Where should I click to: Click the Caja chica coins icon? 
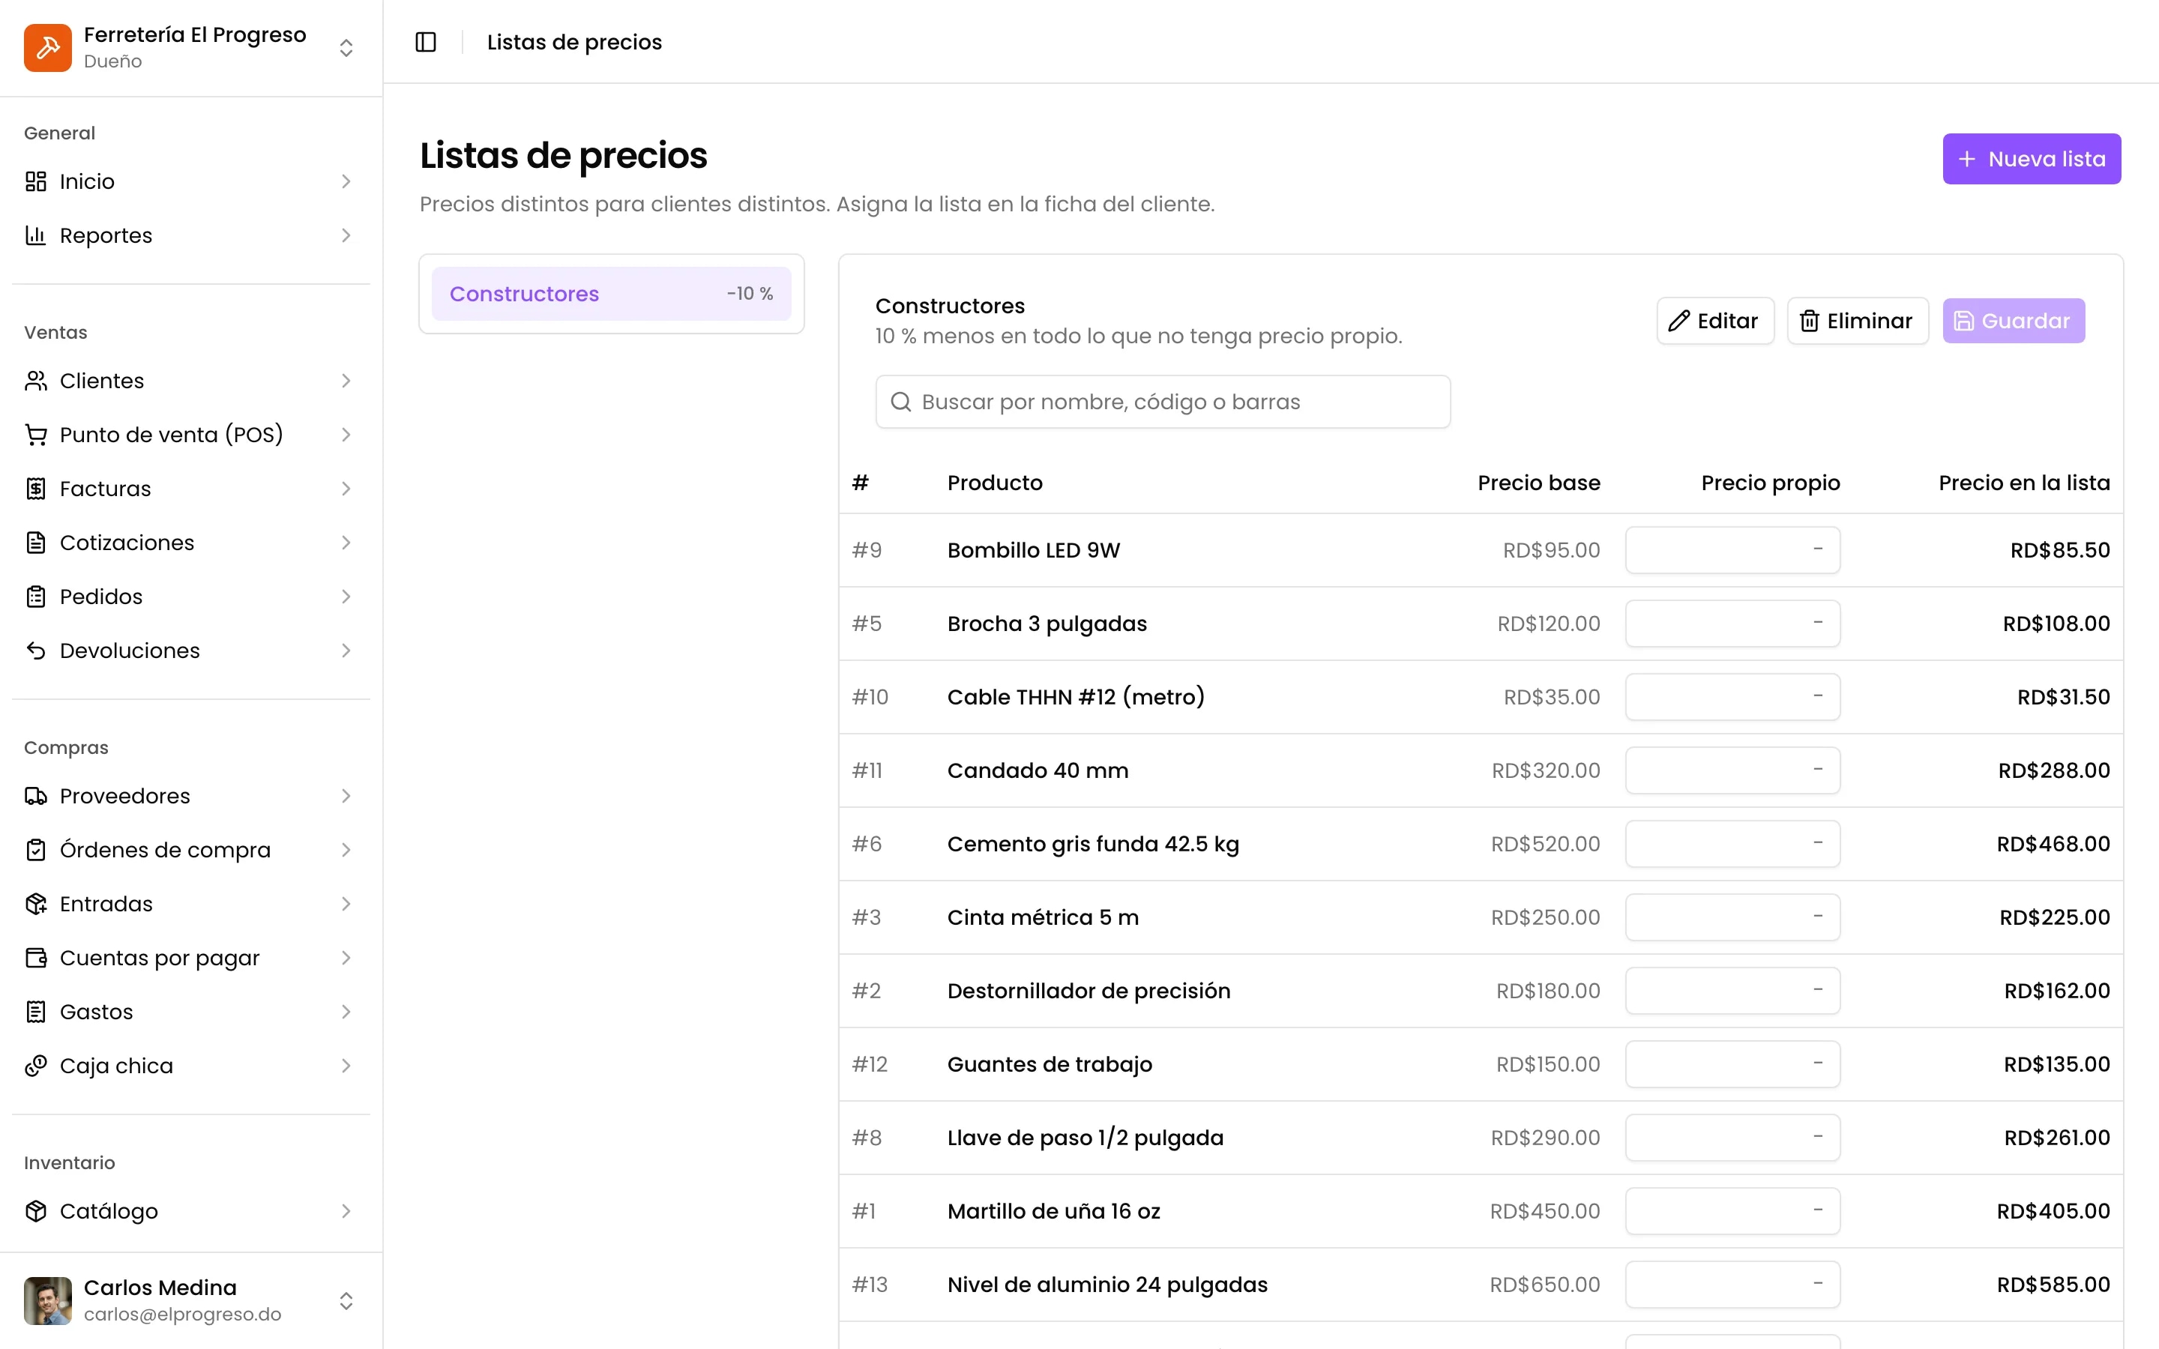[36, 1066]
